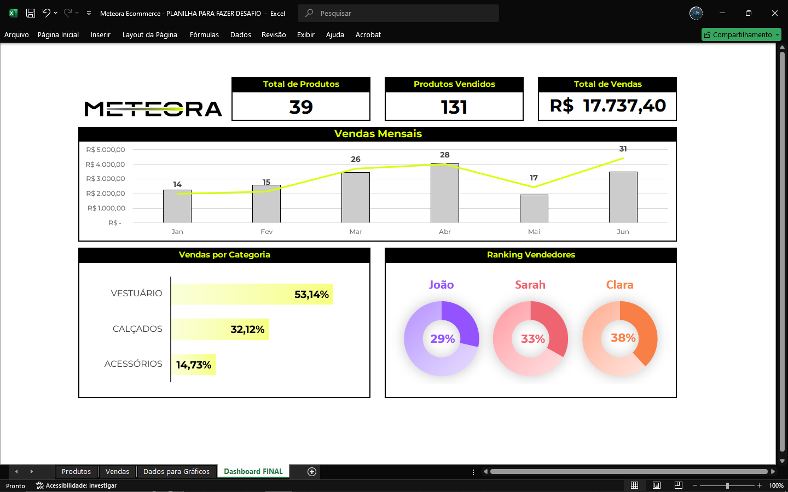Screen dimensions: 788x492
Task: Click the CALÇADOS bar showing 32,12%
Action: 221,329
